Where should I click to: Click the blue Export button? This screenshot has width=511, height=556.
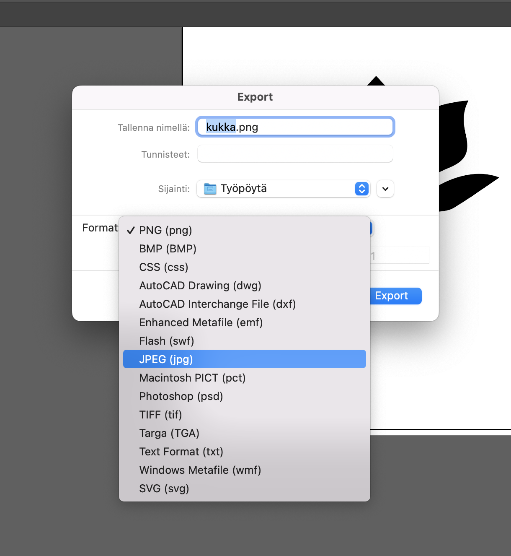coord(395,296)
